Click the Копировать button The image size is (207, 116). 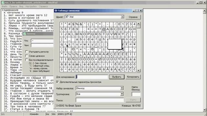[x=133, y=77]
